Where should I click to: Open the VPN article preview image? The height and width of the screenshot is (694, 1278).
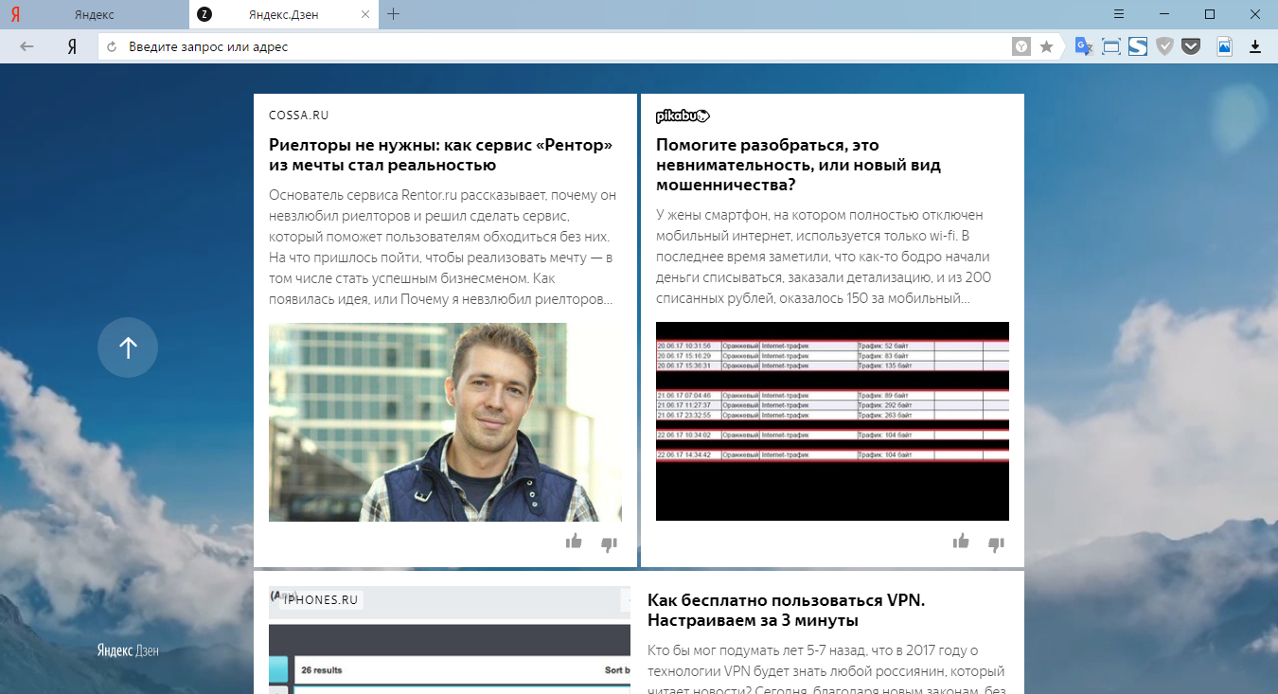450,640
